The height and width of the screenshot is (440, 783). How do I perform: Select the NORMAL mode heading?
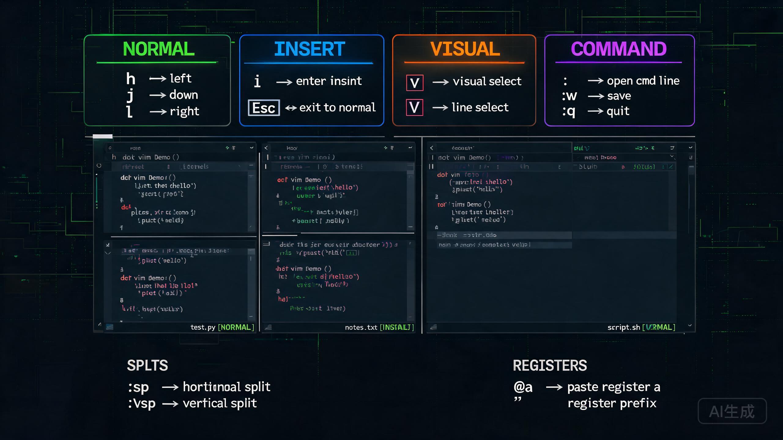[x=158, y=49]
